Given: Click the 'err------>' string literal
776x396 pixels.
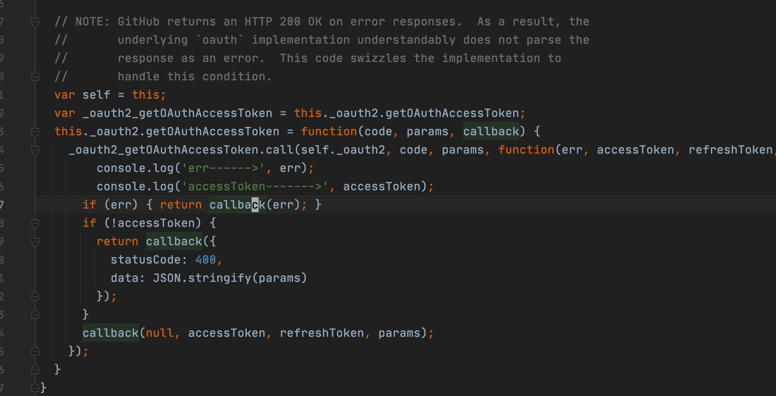Looking at the screenshot, I should pos(223,168).
